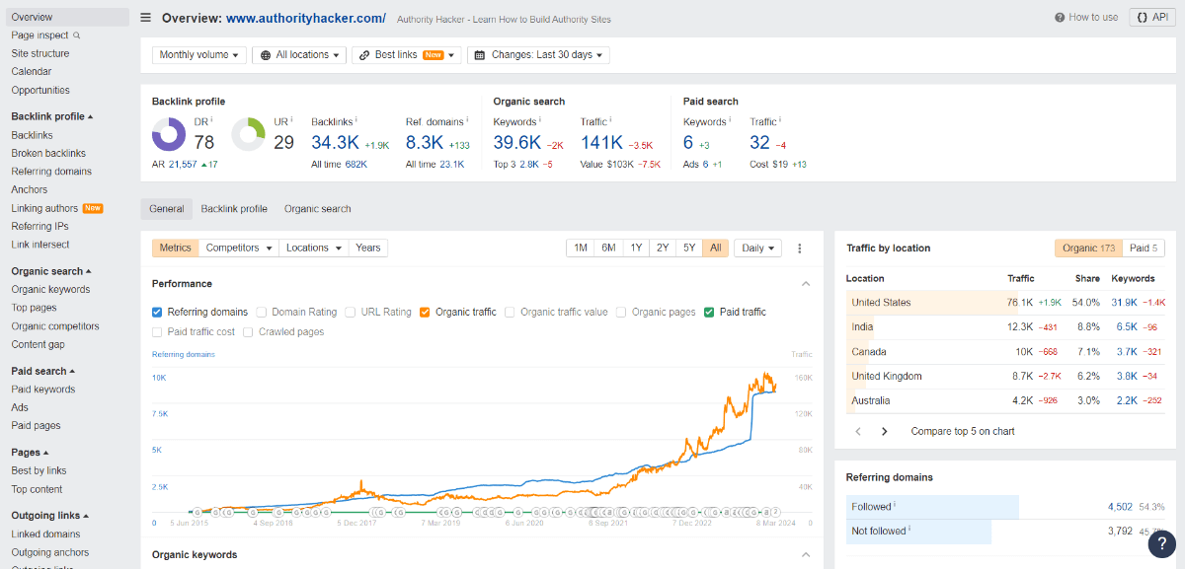Click the DR info icon
Screen dimensions: 1185x569
click(x=211, y=120)
